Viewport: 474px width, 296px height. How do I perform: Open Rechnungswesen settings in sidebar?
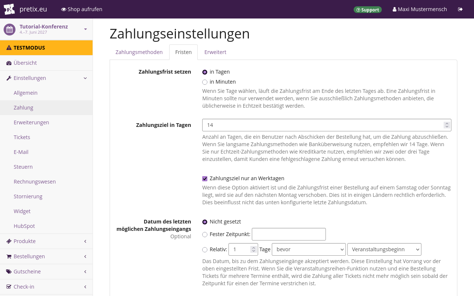(46, 182)
